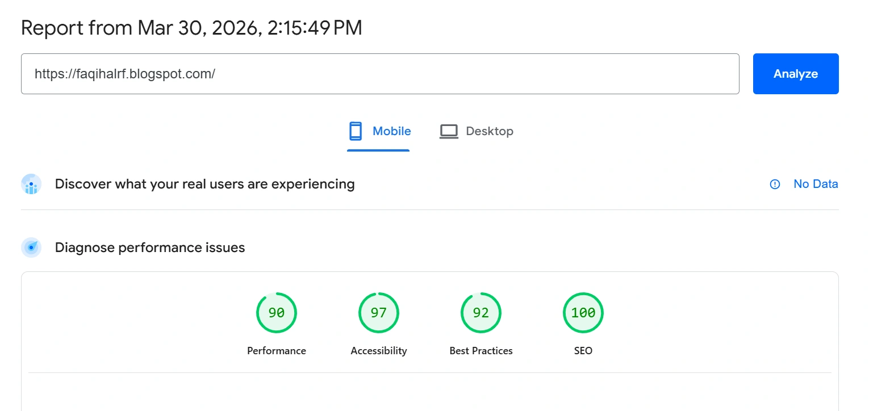The image size is (869, 411).
Task: Focus the URL input field
Action: [x=379, y=74]
